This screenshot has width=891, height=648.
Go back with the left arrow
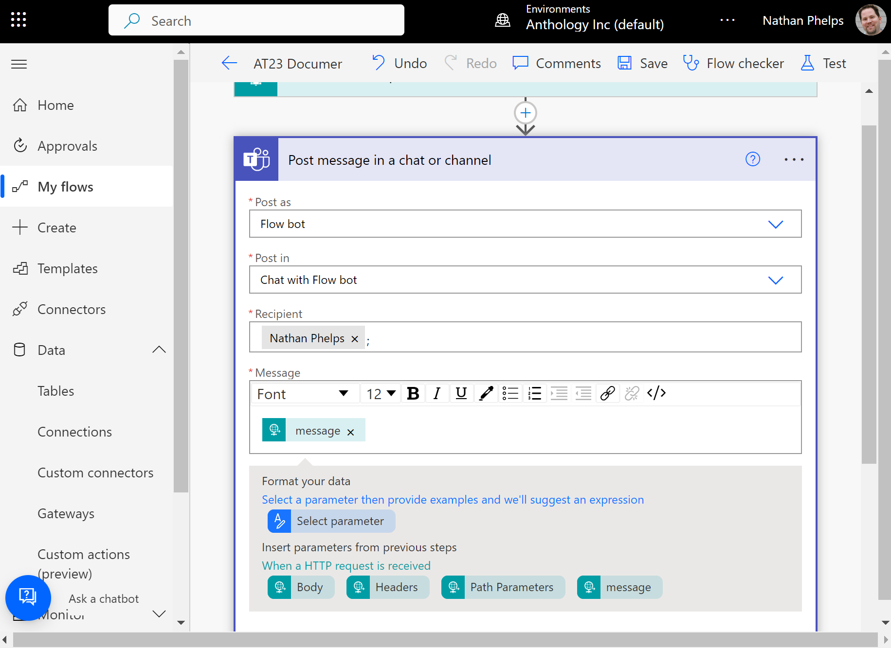coord(229,63)
